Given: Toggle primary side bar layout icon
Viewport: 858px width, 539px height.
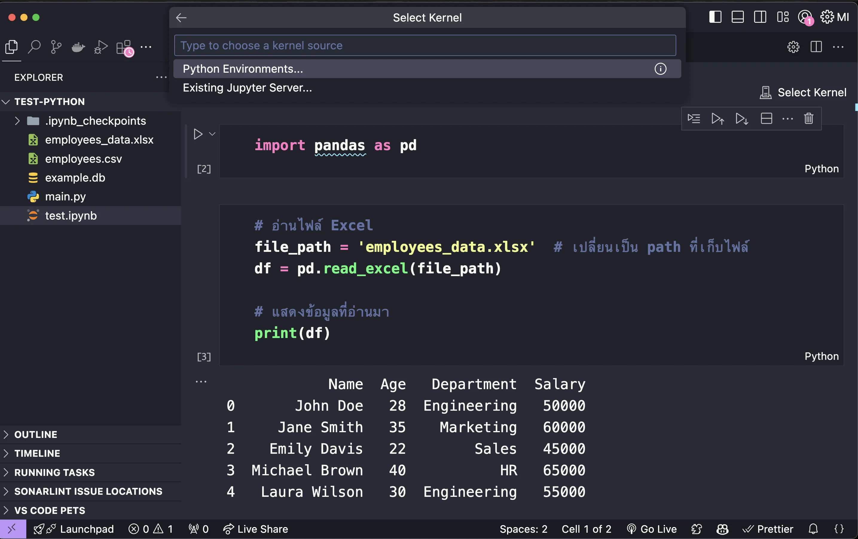Looking at the screenshot, I should click(x=715, y=17).
